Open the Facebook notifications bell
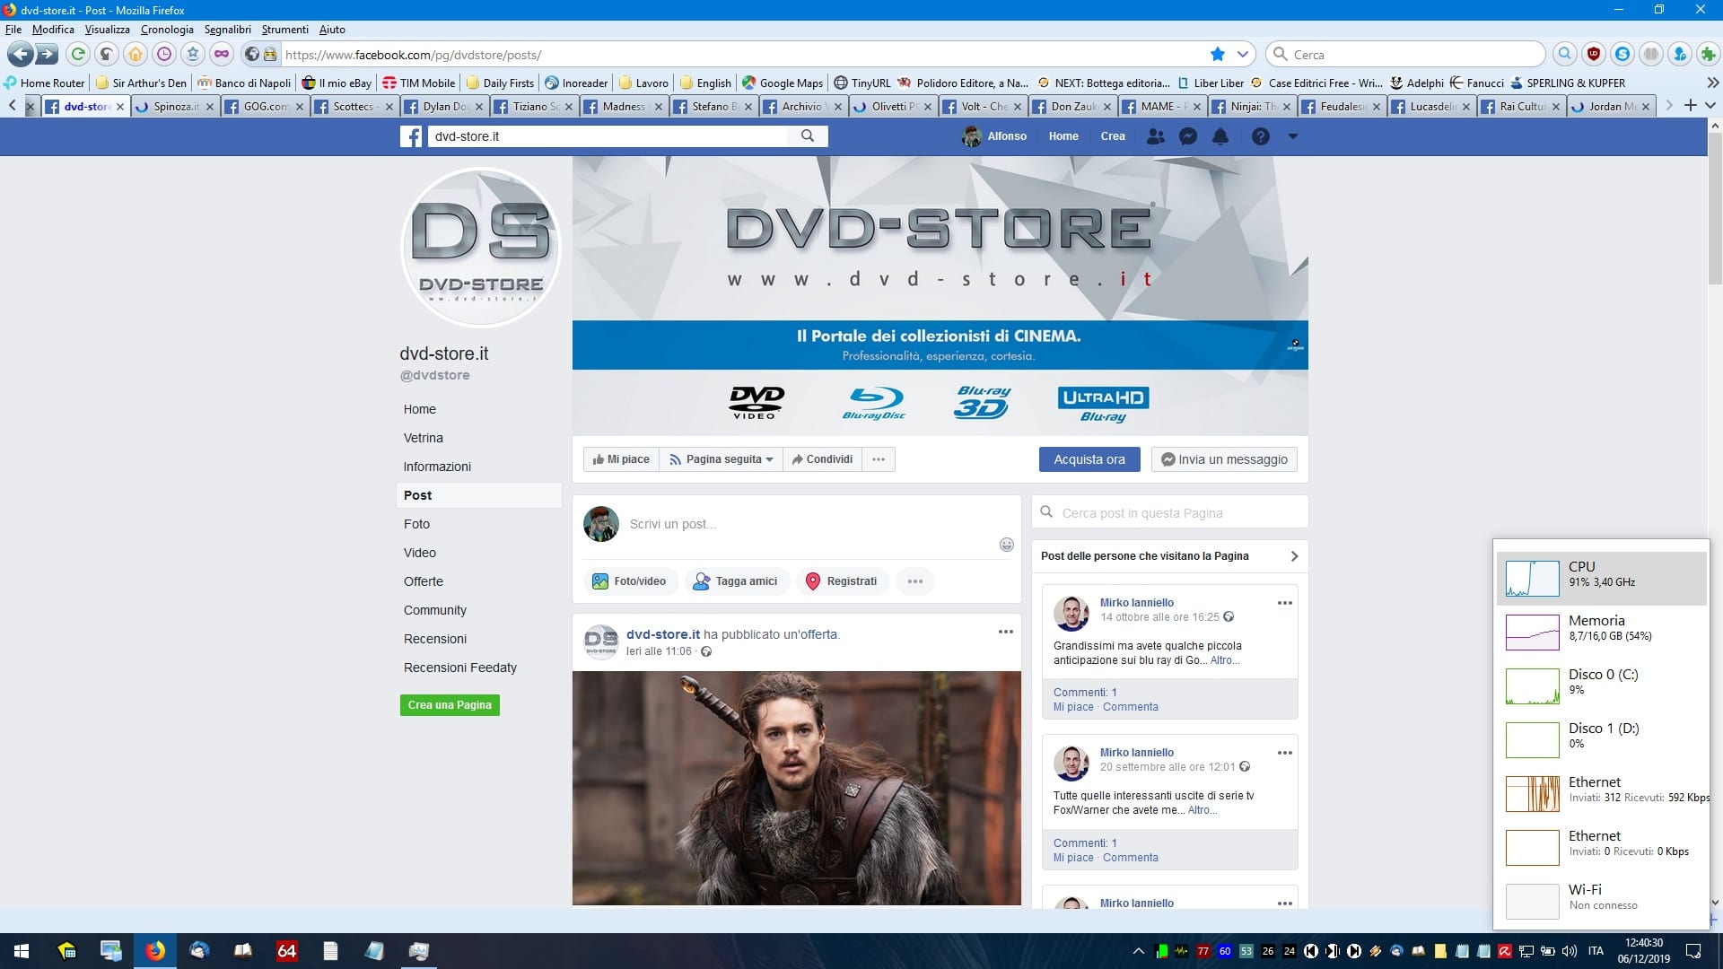1723x969 pixels. point(1220,136)
